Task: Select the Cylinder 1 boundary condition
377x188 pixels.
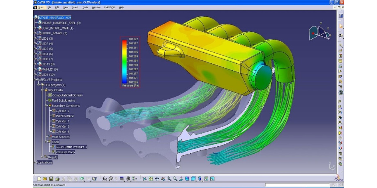Action: click(62, 111)
